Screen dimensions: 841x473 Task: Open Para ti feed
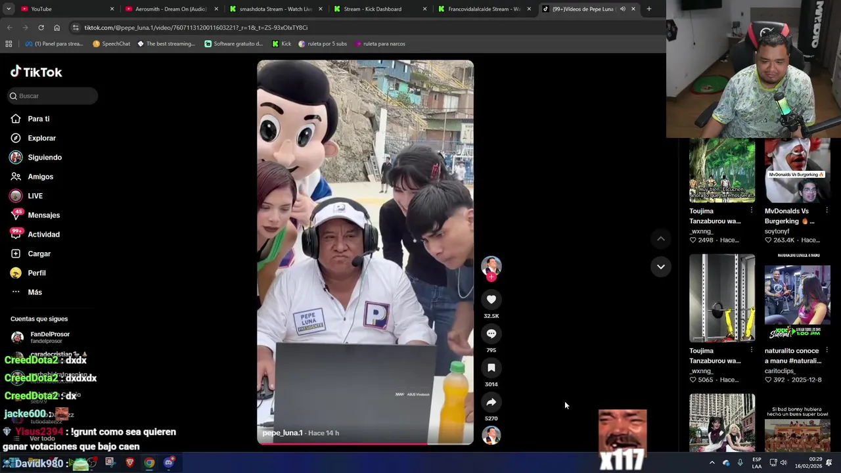(x=39, y=119)
